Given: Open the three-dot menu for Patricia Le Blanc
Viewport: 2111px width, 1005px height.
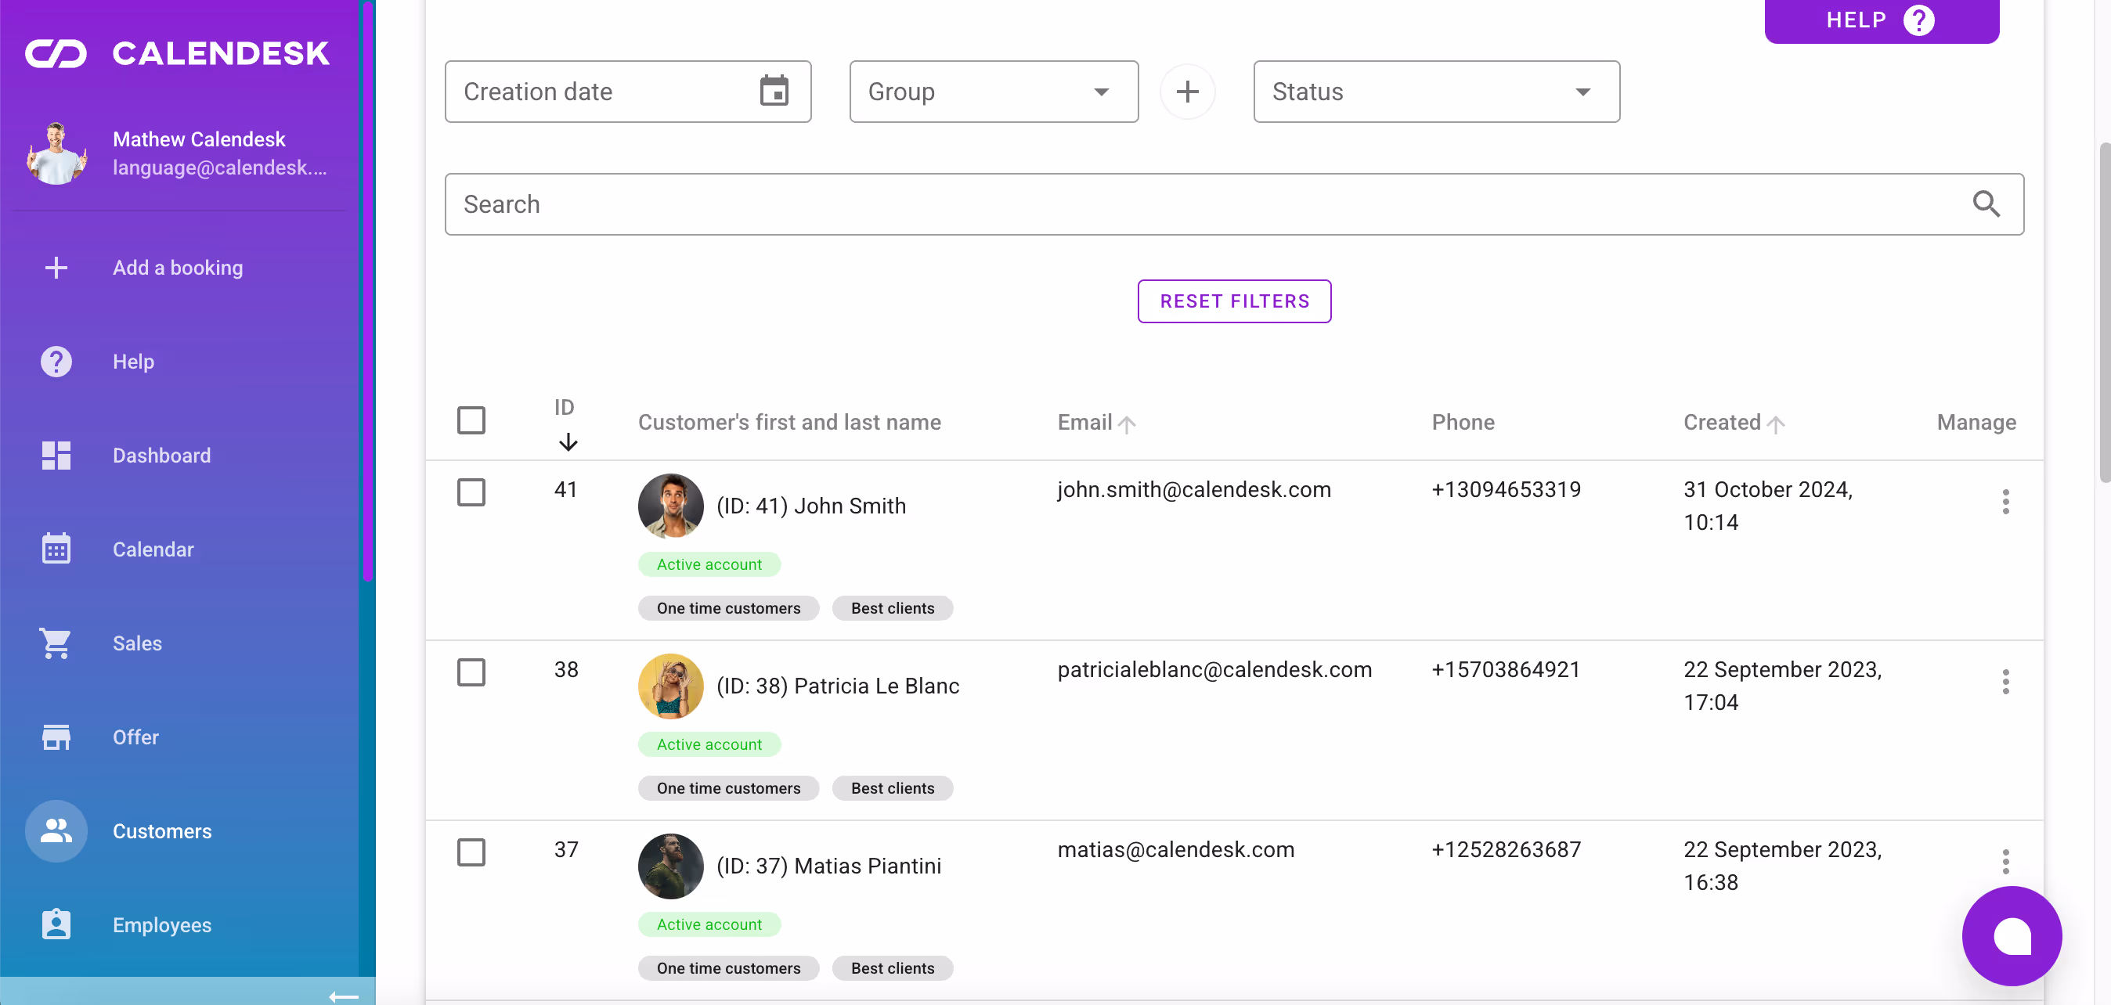Looking at the screenshot, I should click(x=2005, y=682).
